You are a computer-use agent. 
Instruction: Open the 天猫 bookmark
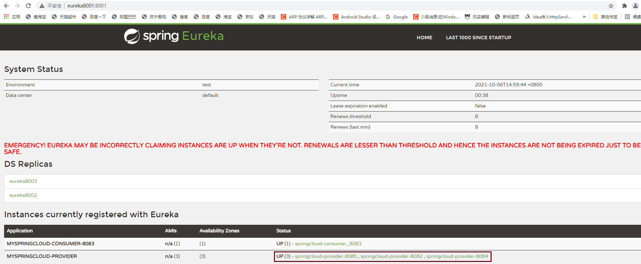click(x=267, y=17)
